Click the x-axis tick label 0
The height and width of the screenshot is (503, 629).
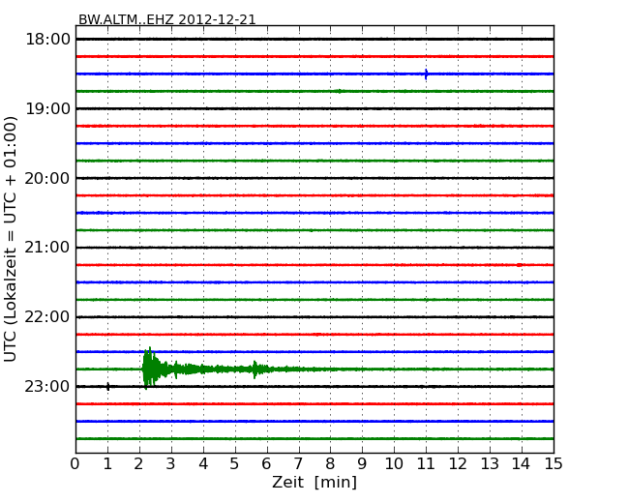tap(75, 464)
